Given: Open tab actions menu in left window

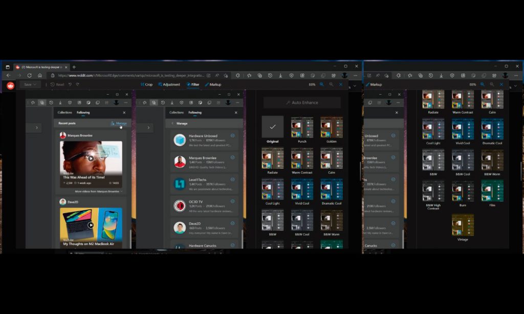Looking at the screenshot, I should click(x=8, y=67).
